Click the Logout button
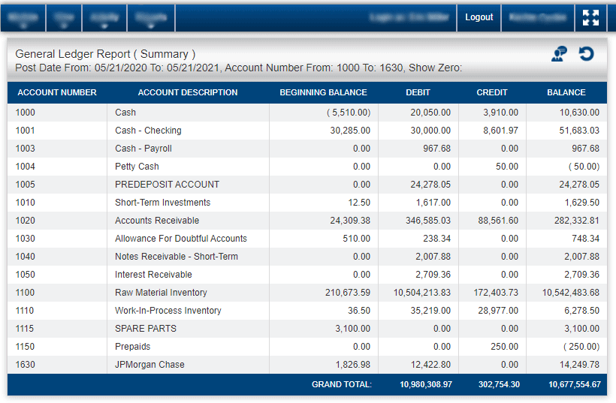Viewport: 616px width, 403px height. (x=479, y=18)
